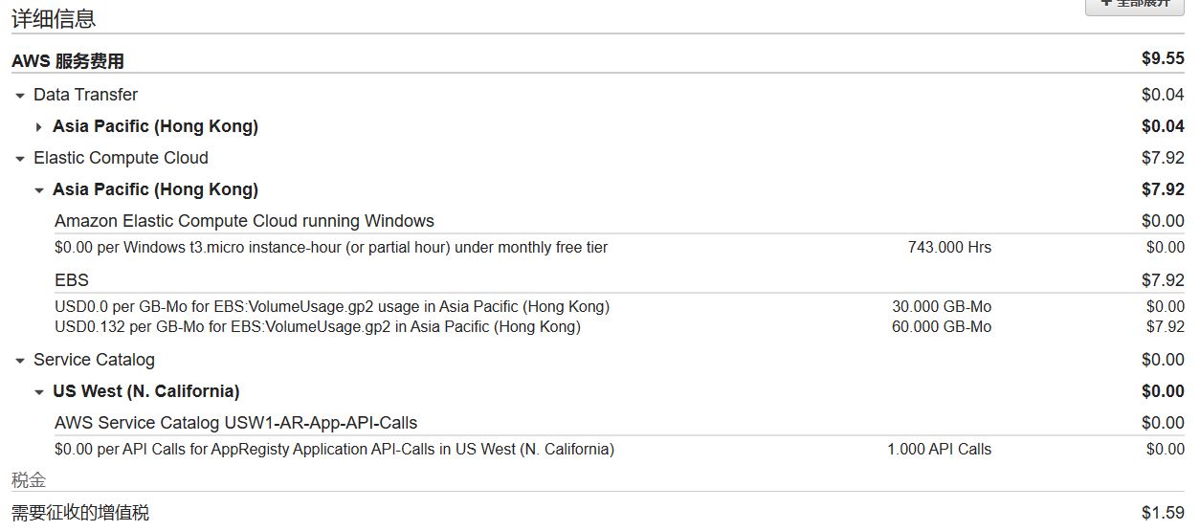Click the 详细信息 section heading
The width and height of the screenshot is (1200, 531).
click(54, 19)
